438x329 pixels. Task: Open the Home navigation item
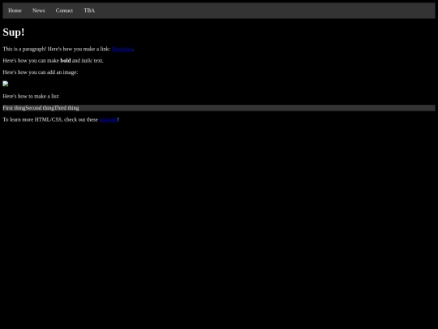pyautogui.click(x=15, y=11)
